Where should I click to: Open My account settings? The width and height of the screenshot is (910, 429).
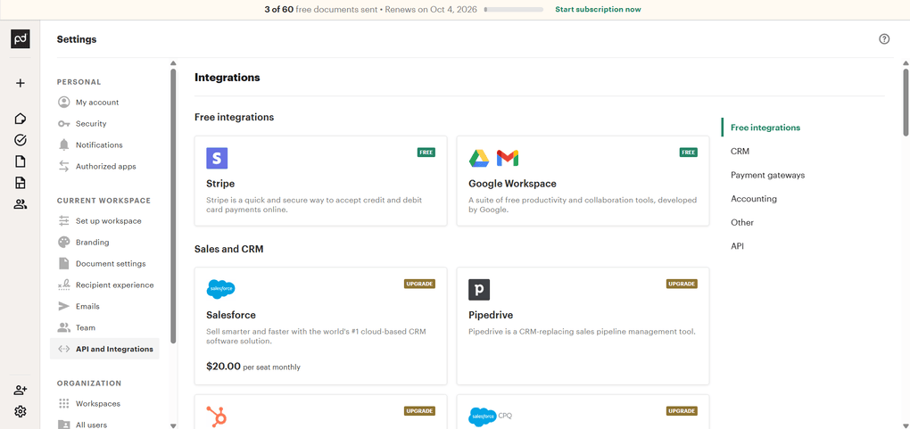pyautogui.click(x=97, y=103)
